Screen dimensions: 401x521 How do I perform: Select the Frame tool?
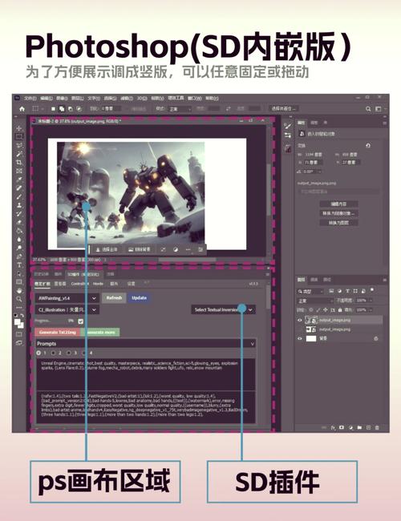19,171
